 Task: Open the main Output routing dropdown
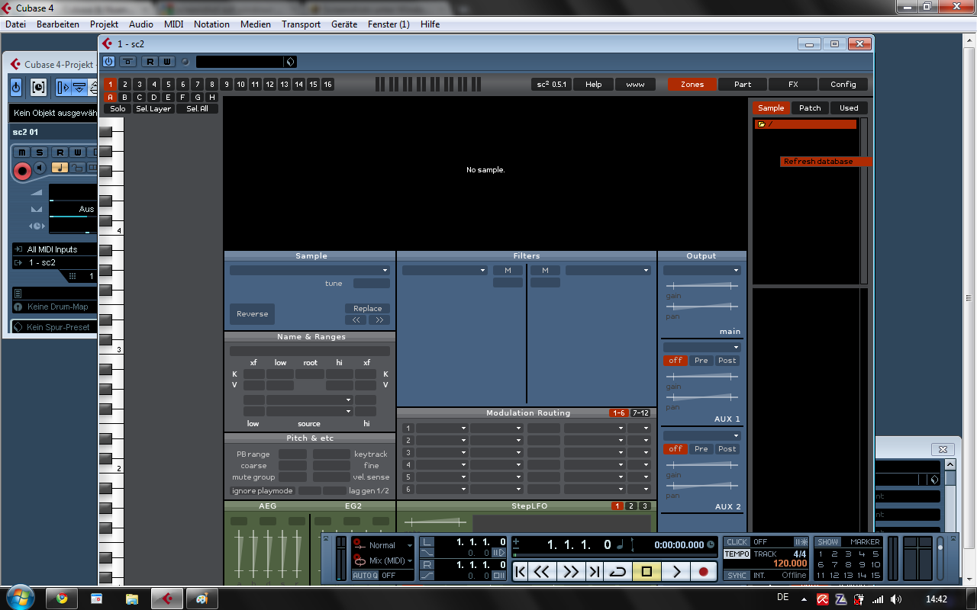point(701,270)
